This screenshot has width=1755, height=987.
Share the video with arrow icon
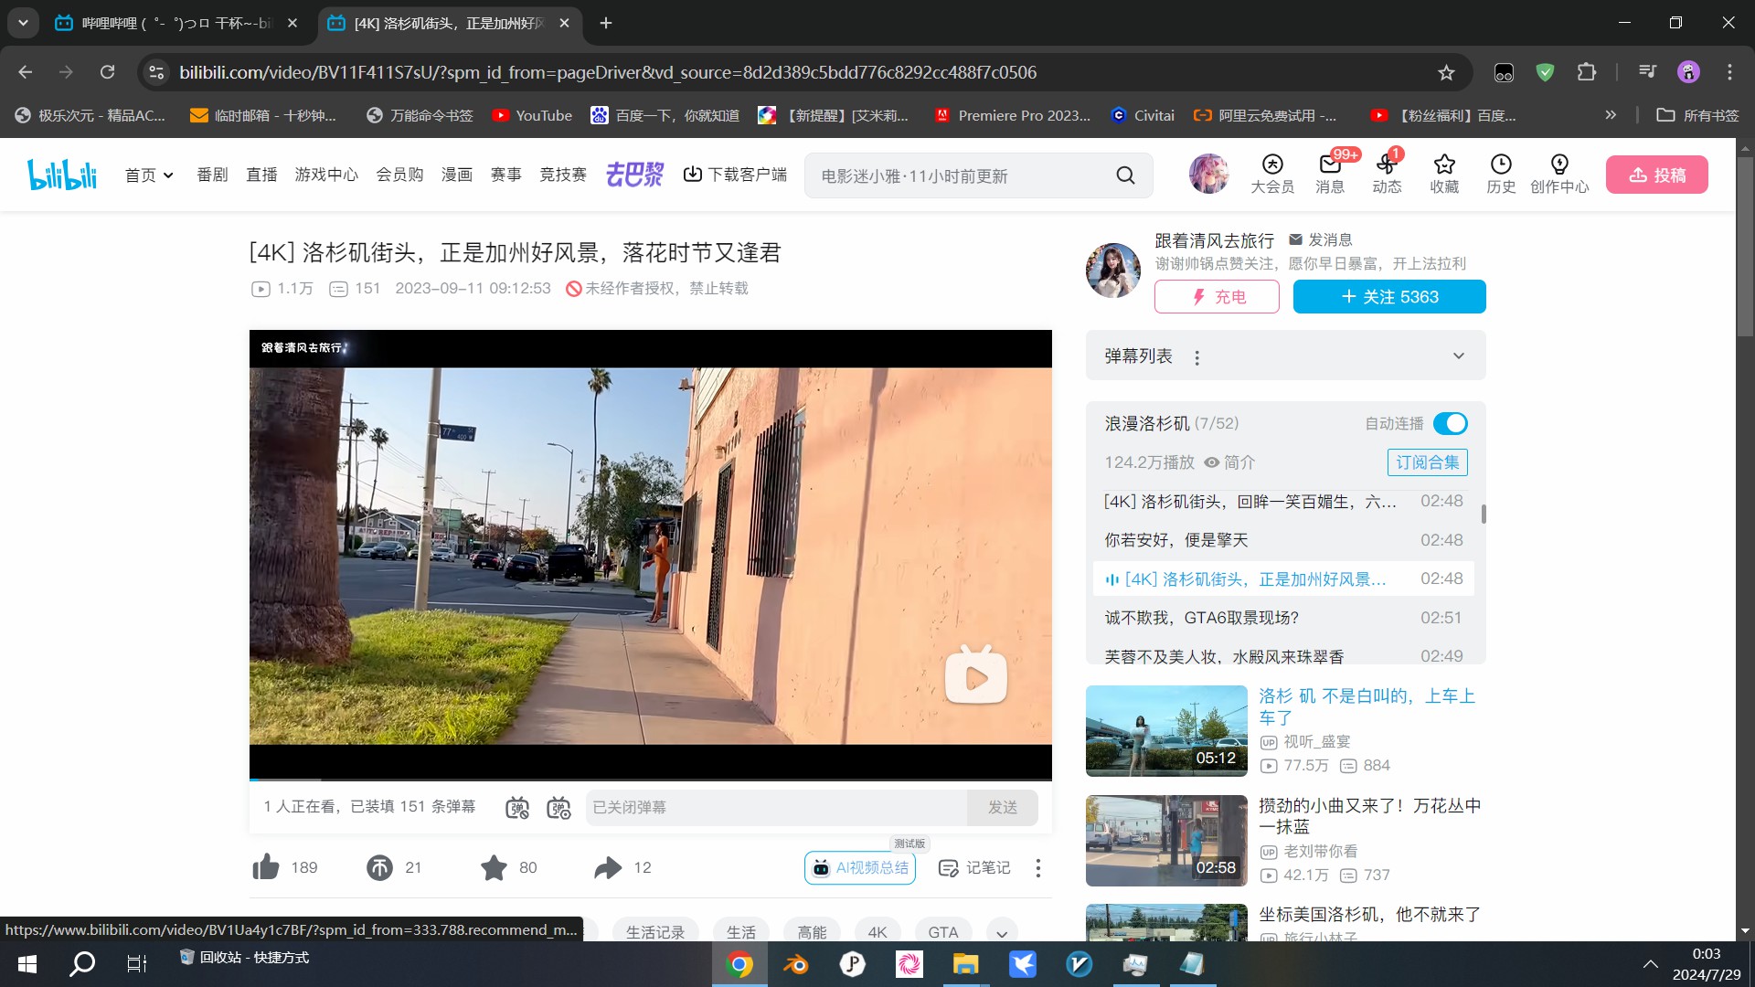pos(608,867)
